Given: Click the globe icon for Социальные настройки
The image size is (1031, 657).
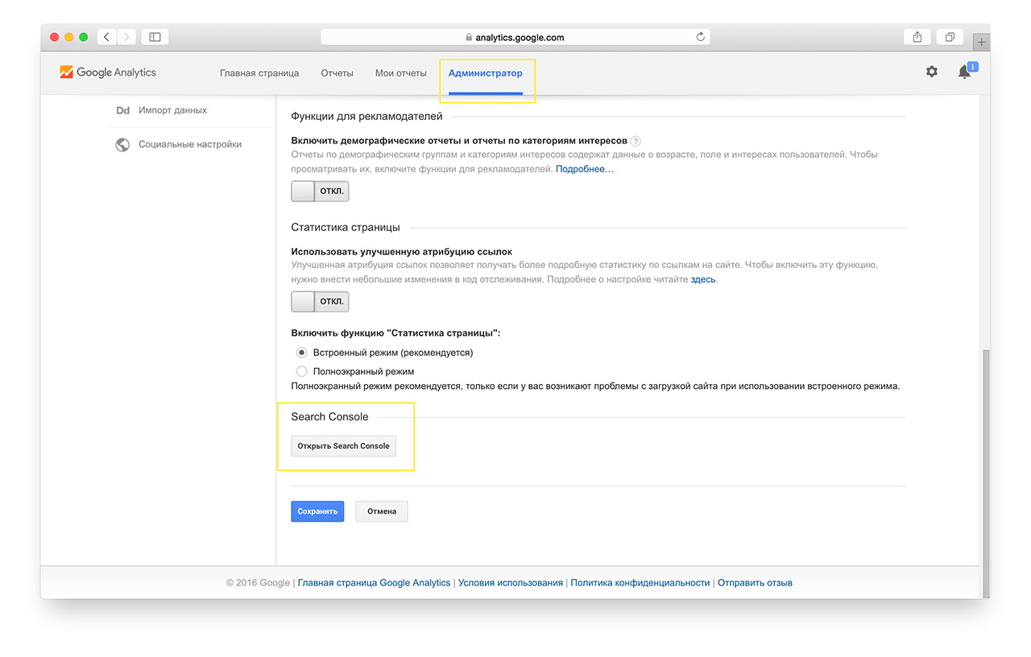Looking at the screenshot, I should pos(122,145).
